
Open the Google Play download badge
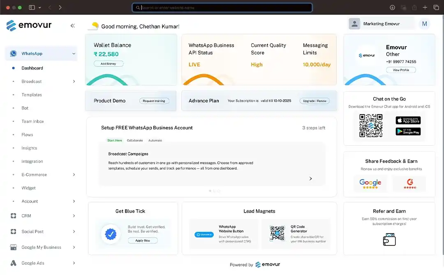(x=408, y=132)
